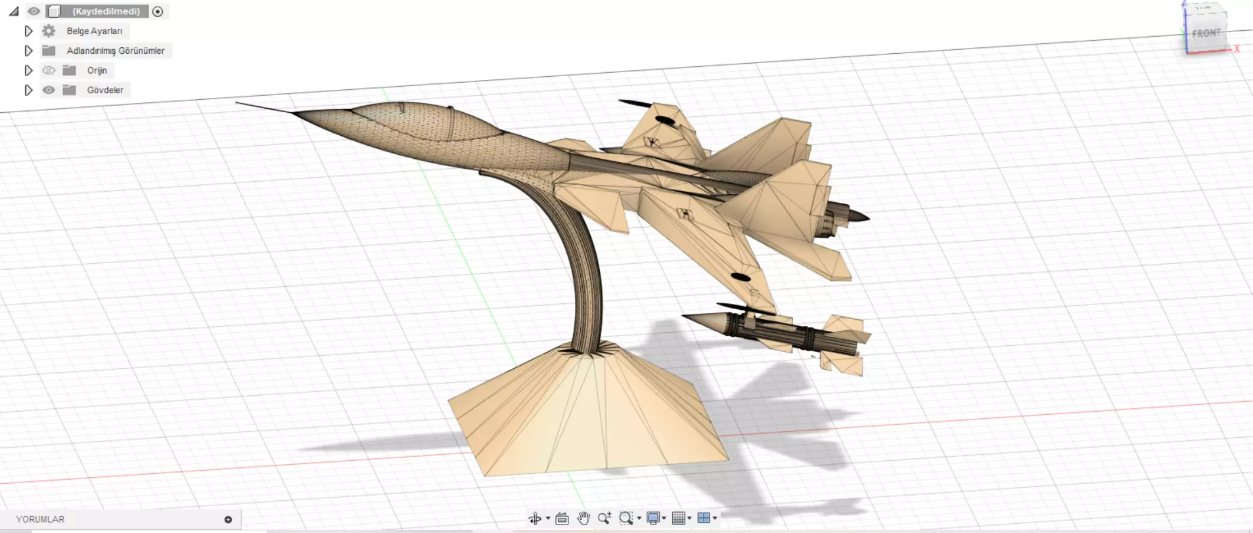The image size is (1253, 533).
Task: Select the Pan hand tool
Action: [583, 519]
